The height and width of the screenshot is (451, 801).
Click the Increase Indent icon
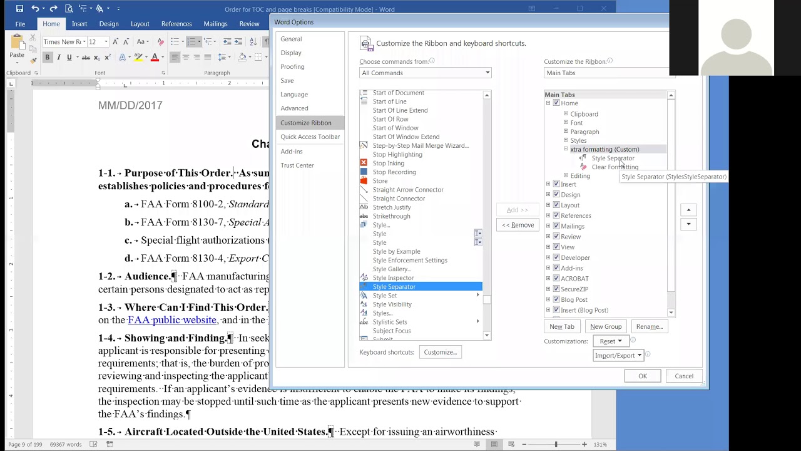coord(238,41)
